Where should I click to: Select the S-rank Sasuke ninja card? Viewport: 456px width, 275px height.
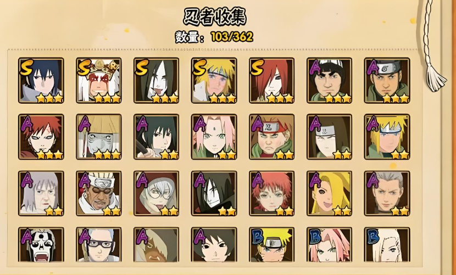pos(41,81)
